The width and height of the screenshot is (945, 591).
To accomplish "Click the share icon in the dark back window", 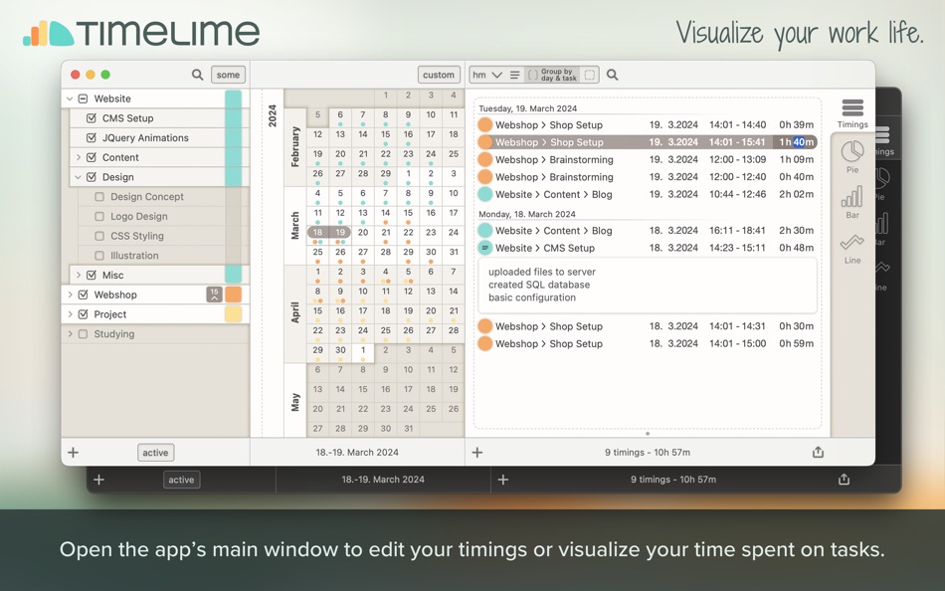I will coord(844,479).
